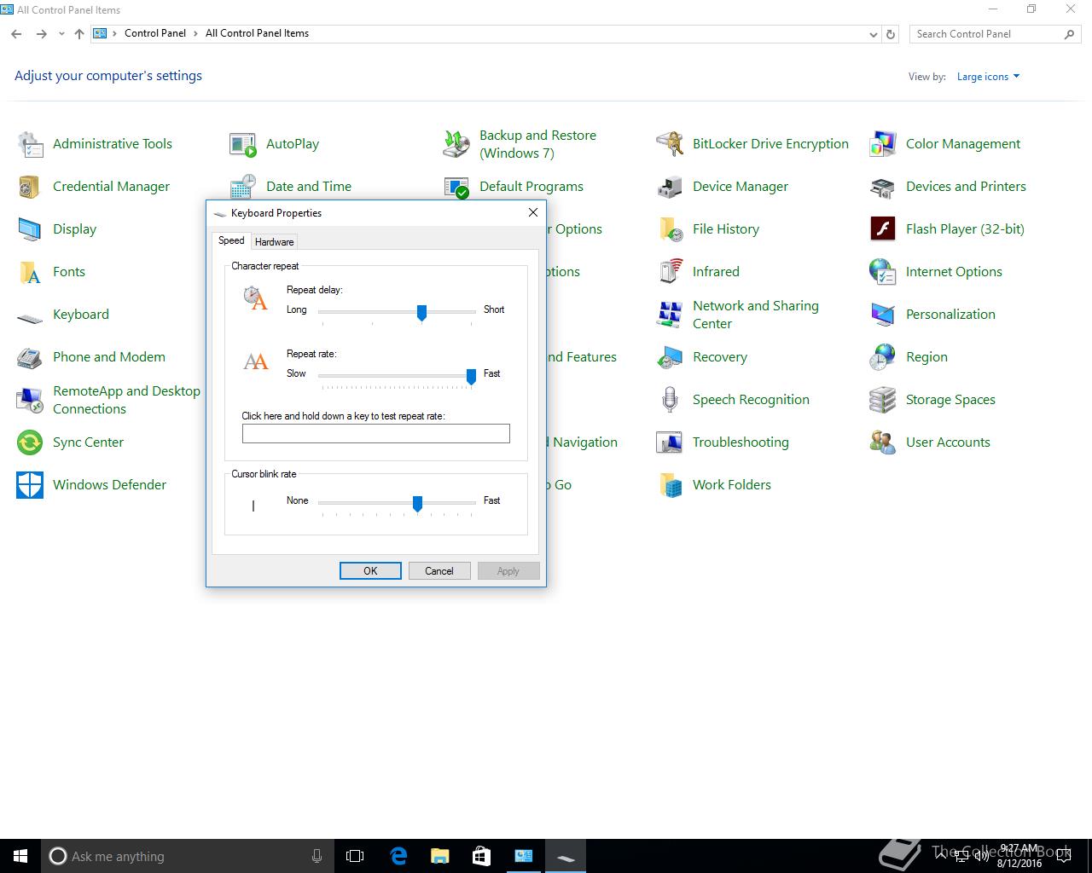This screenshot has height=873, width=1092.
Task: Expand the View by Large icons dropdown
Action: (x=988, y=77)
